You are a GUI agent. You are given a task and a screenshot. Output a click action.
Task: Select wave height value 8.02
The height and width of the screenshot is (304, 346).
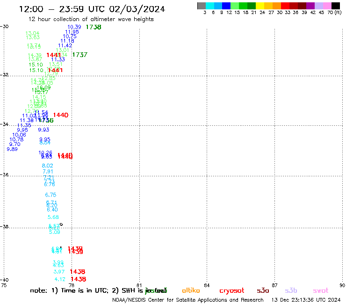point(47,166)
